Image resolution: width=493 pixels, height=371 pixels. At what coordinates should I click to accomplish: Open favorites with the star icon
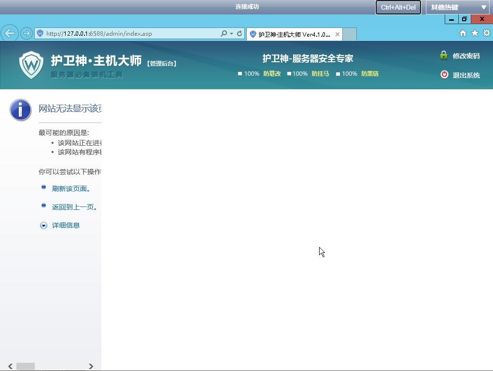[475, 33]
